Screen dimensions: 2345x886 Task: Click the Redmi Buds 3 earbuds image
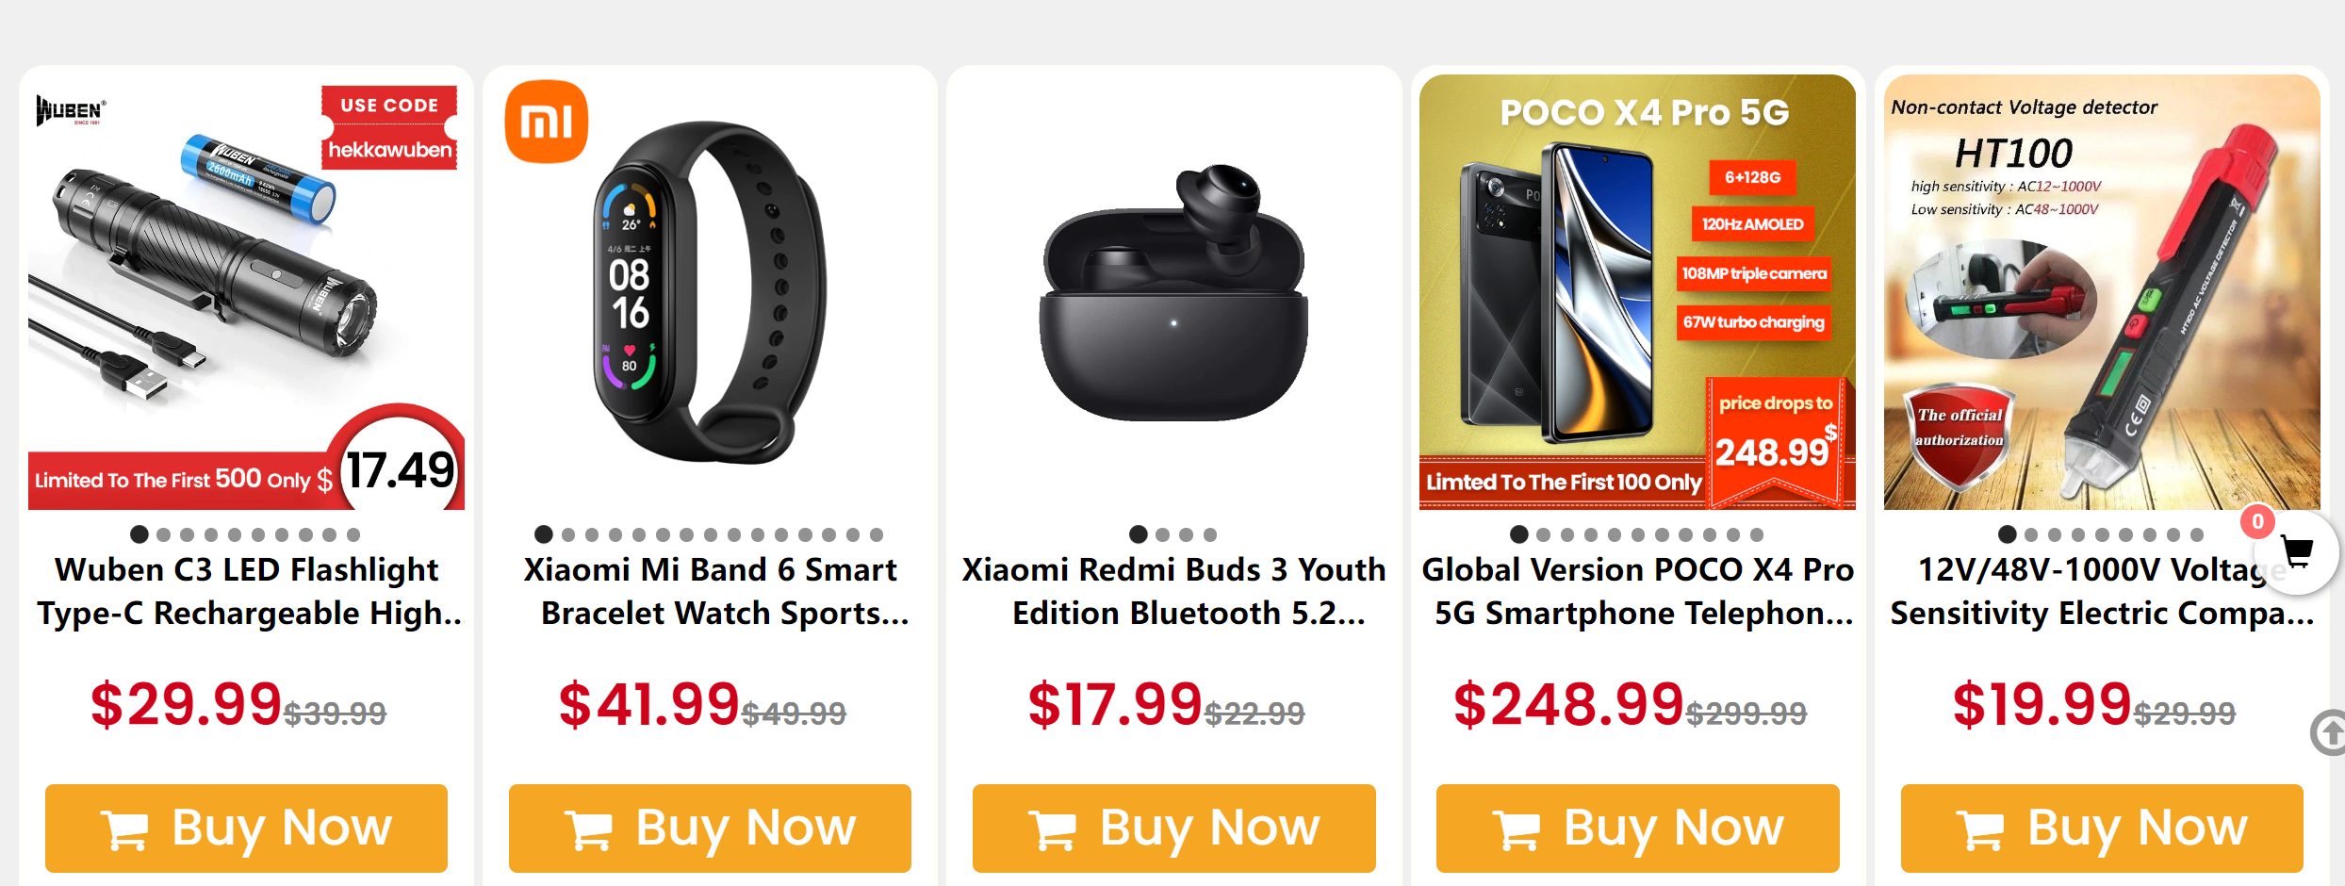(1173, 292)
